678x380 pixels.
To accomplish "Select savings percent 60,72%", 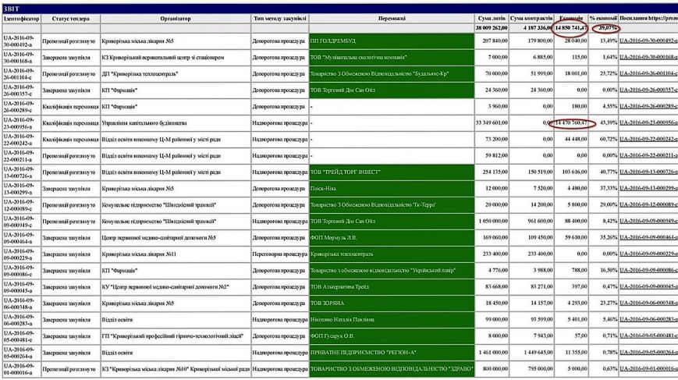I will pos(609,139).
